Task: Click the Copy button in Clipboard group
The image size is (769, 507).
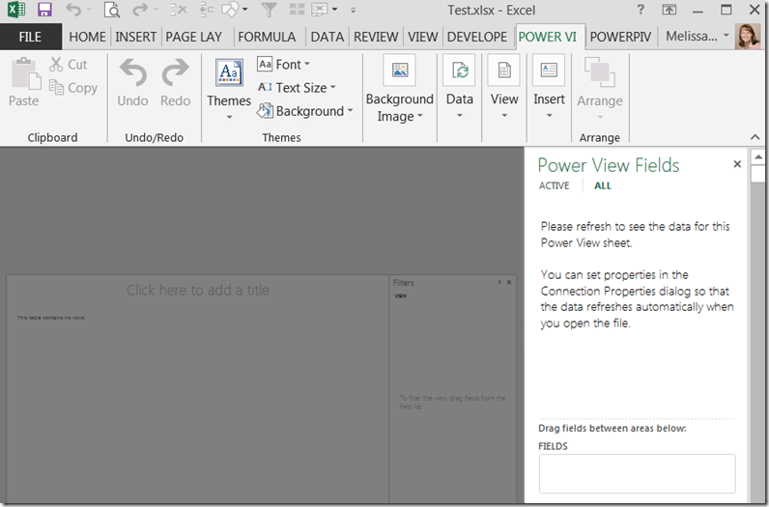Action: click(73, 88)
